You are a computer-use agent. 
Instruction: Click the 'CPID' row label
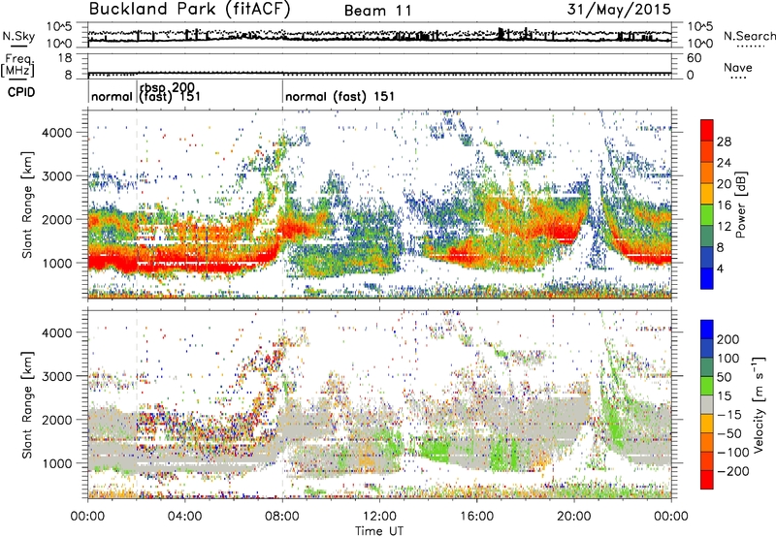pyautogui.click(x=21, y=92)
